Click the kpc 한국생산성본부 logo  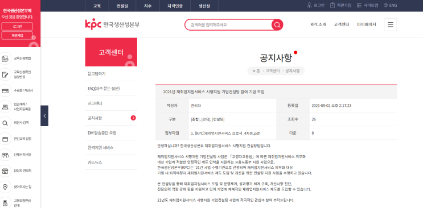(112, 24)
